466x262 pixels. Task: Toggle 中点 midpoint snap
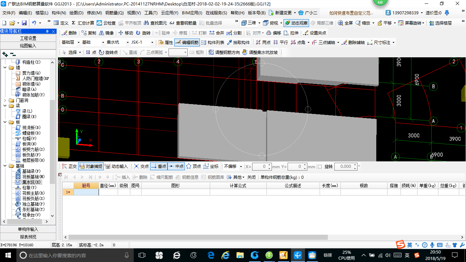tap(176, 166)
